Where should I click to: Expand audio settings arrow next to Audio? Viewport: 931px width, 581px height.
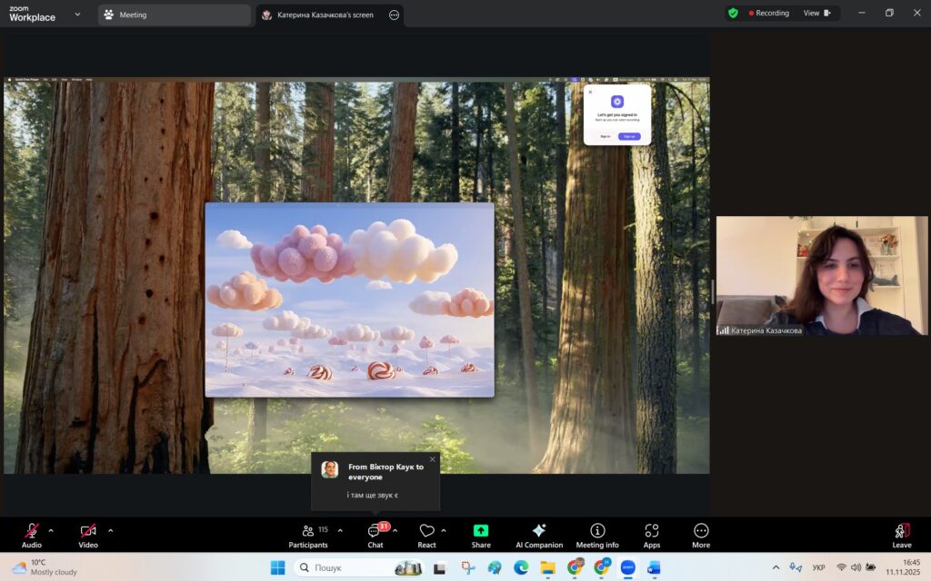pos(51,530)
